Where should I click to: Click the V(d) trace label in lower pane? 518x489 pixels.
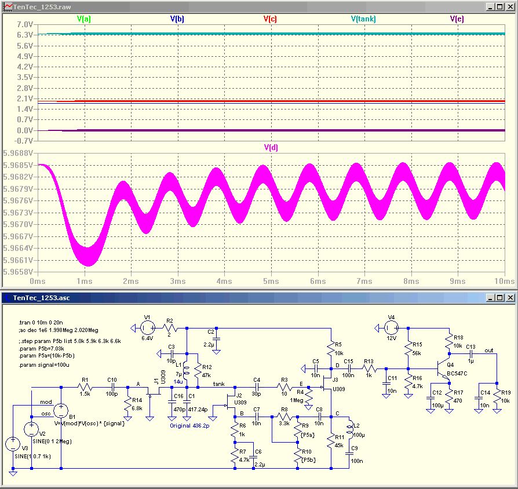click(270, 147)
